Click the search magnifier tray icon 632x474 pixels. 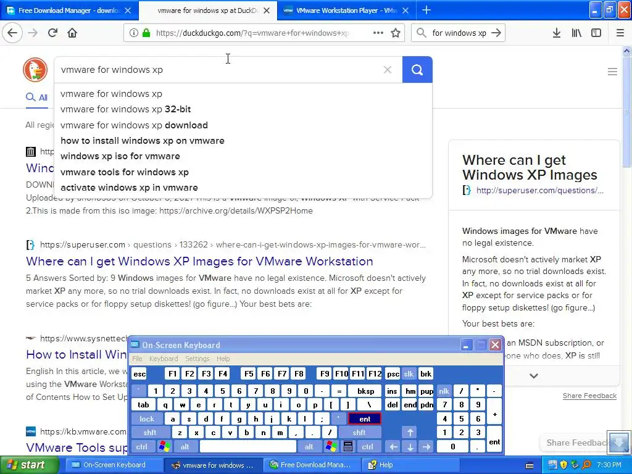coord(587,465)
